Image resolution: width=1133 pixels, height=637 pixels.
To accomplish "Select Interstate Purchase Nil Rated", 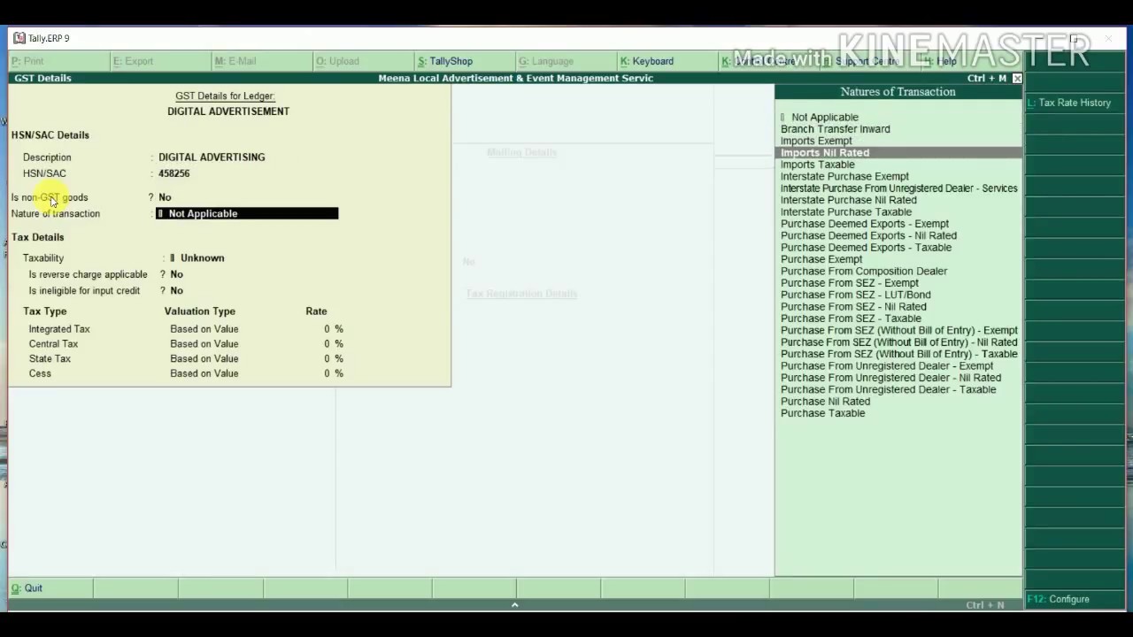I will click(x=849, y=200).
